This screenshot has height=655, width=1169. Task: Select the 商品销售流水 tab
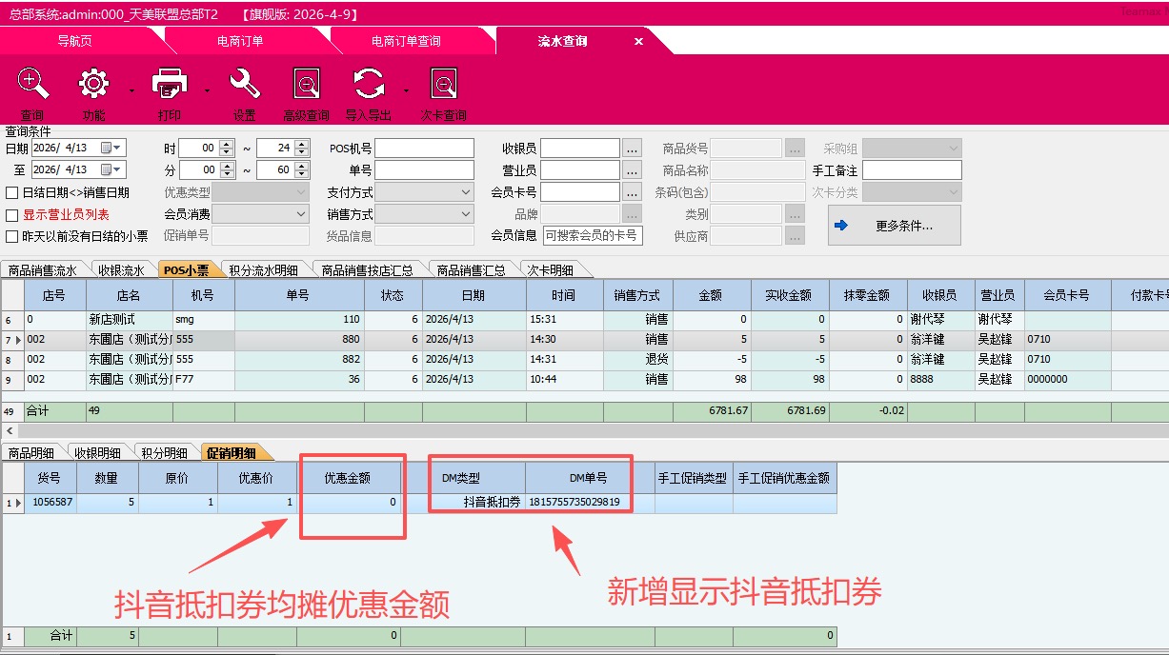click(42, 270)
